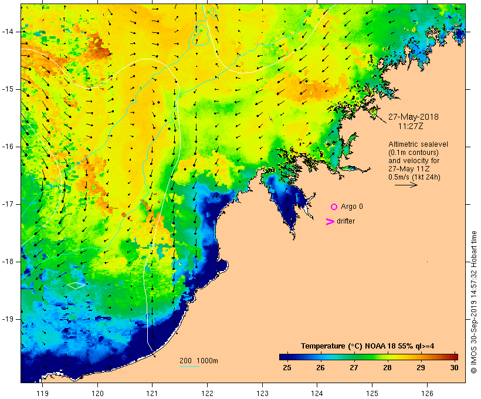Click the latitude axis label -17
The width and height of the screenshot is (481, 399).
click(x=8, y=204)
